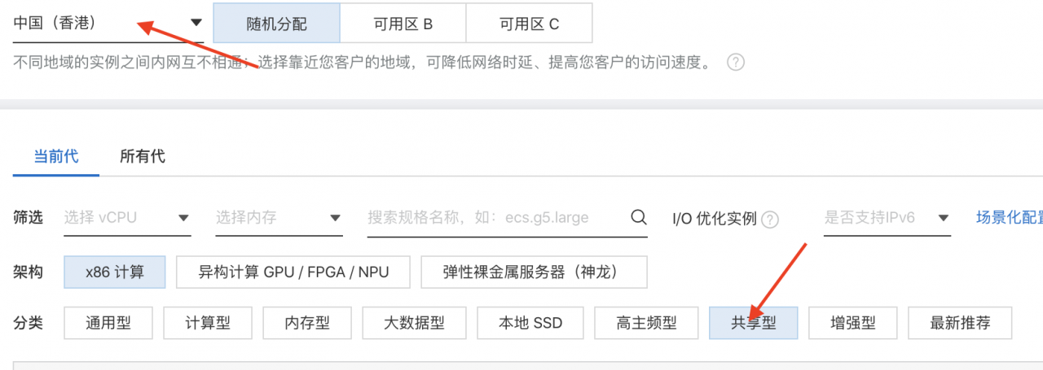The height and width of the screenshot is (370, 1043).
Task: Select the 共享型 category
Action: pyautogui.click(x=753, y=323)
